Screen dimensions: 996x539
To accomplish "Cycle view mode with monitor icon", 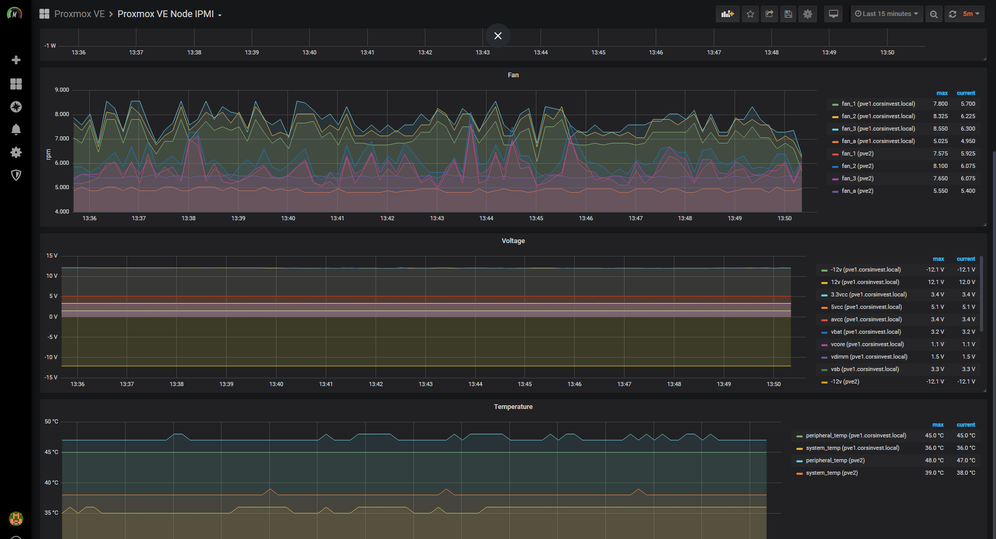I will (x=834, y=14).
